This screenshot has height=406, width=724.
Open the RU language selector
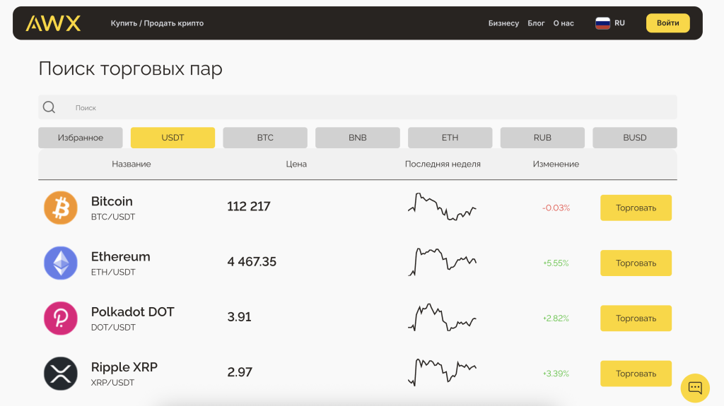pos(619,23)
